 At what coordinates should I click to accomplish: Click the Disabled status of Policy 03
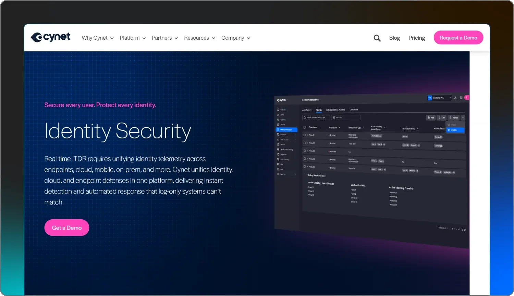[x=332, y=151]
